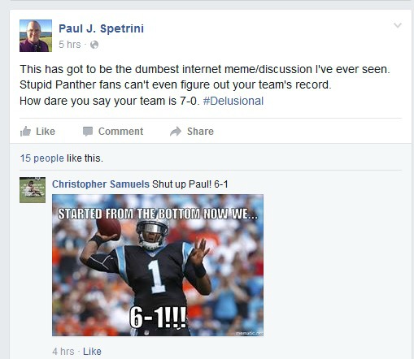Like Christopher Samuels' comment
414x359 pixels.
92,352
